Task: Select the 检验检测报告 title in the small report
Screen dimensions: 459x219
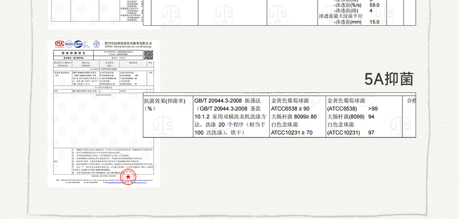Action: click(x=73, y=53)
